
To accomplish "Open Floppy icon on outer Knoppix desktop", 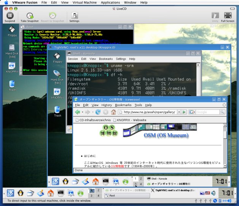I will 12,31.
